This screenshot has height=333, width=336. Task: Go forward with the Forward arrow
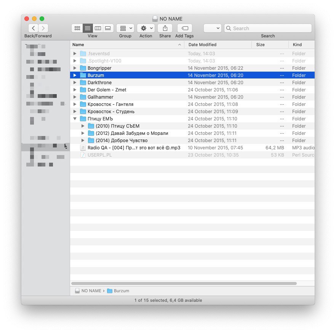43,28
